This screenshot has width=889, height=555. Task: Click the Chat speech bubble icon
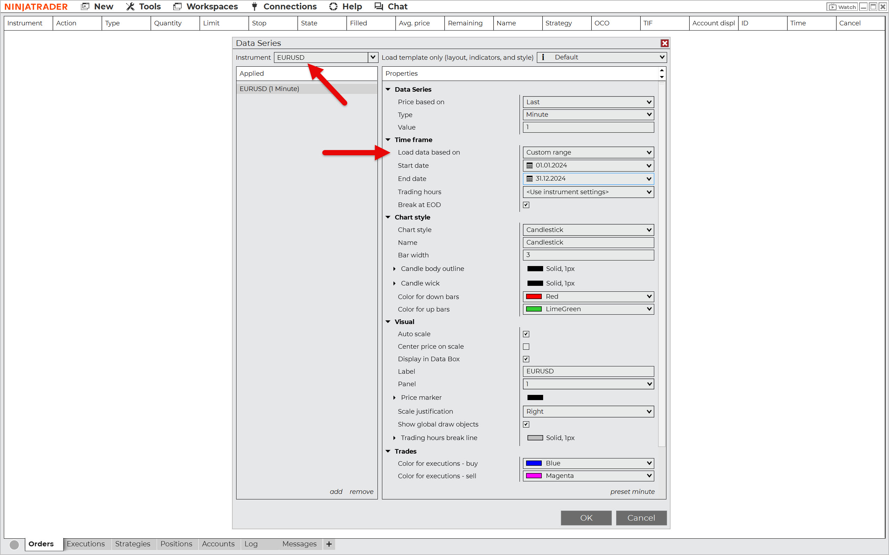pyautogui.click(x=379, y=6)
